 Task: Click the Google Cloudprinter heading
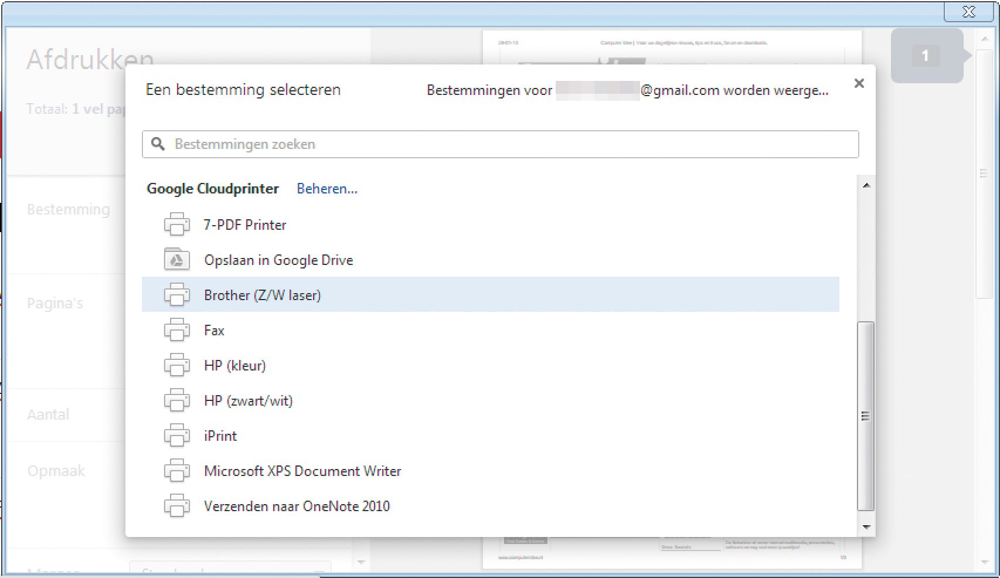pyautogui.click(x=213, y=189)
